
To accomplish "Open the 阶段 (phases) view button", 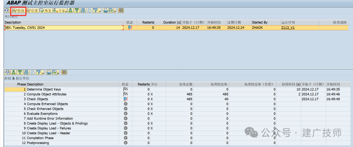I will point(19,10).
